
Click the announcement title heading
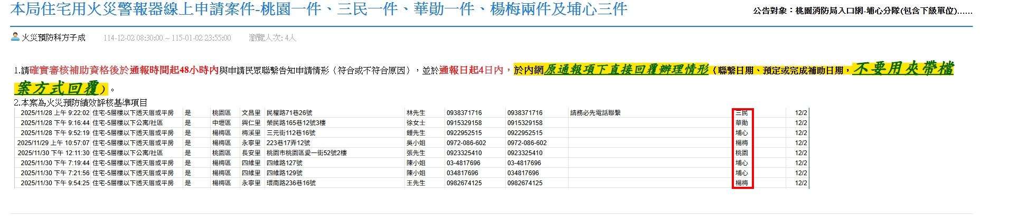click(x=318, y=9)
